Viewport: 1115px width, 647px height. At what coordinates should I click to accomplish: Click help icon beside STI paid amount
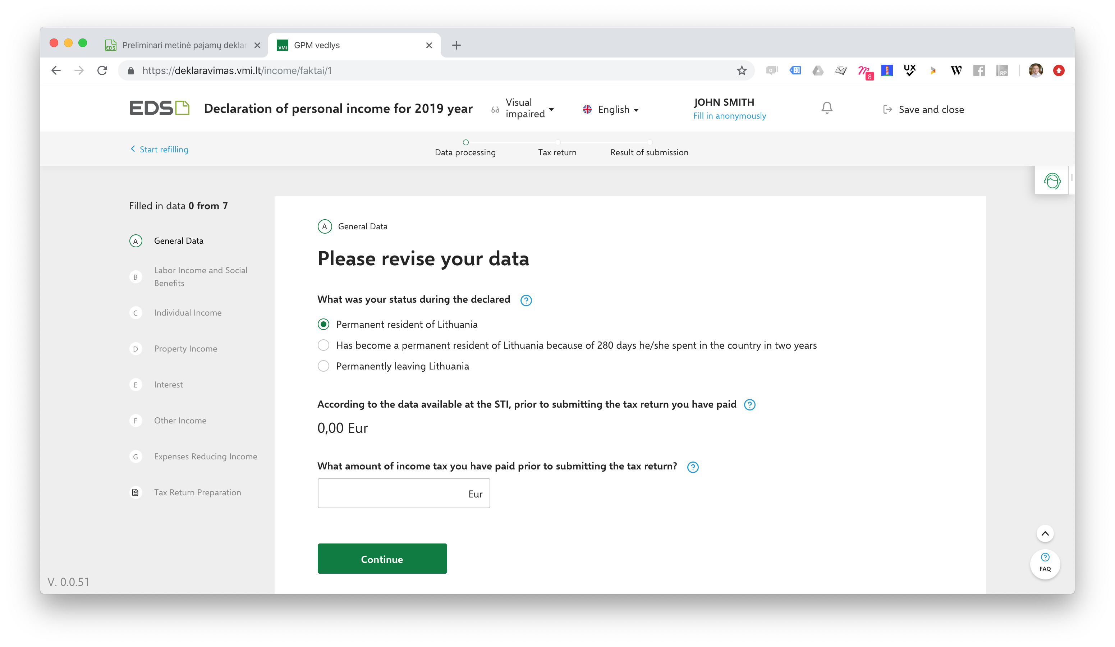point(749,404)
